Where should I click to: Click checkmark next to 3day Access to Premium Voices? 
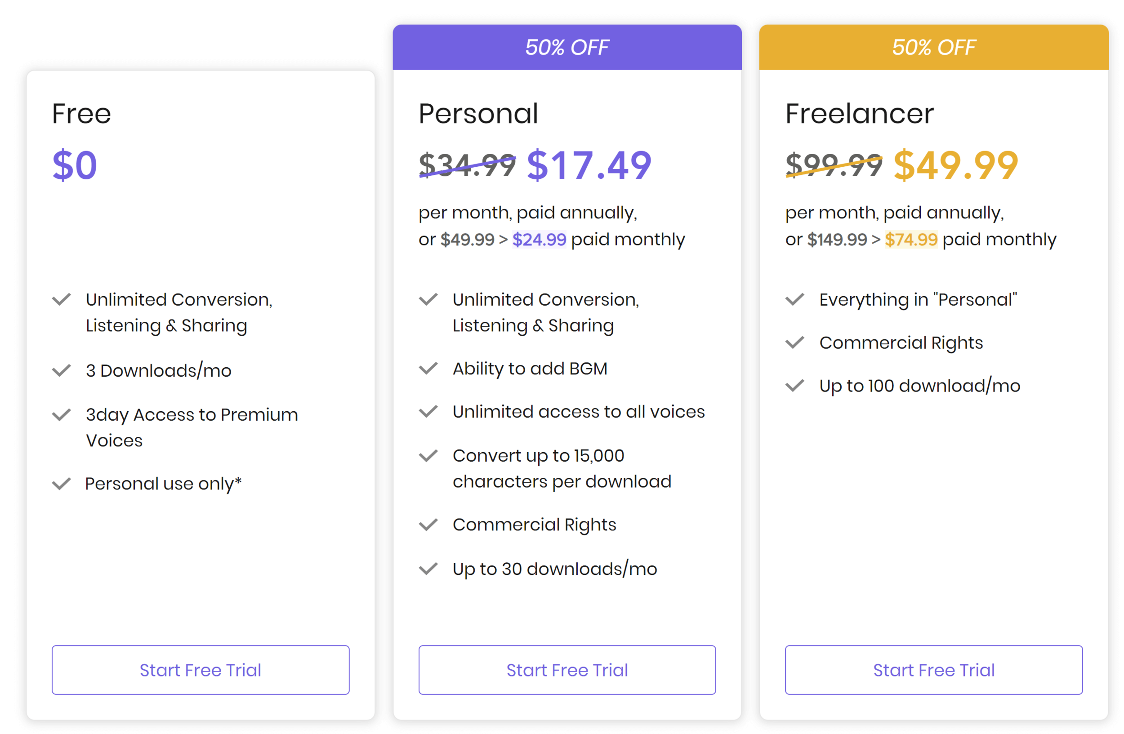click(x=62, y=415)
